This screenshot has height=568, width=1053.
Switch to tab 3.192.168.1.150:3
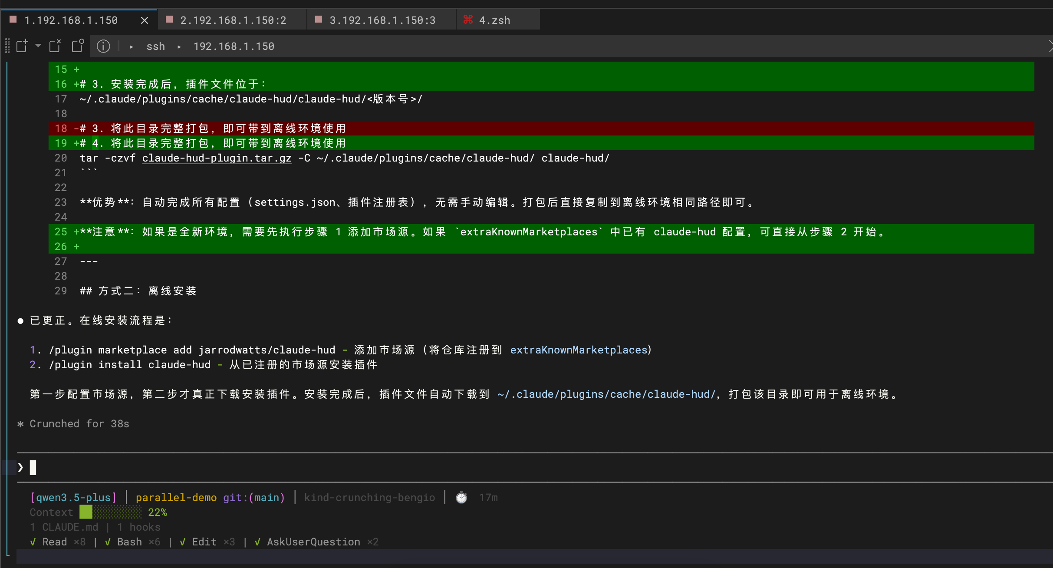pos(382,20)
